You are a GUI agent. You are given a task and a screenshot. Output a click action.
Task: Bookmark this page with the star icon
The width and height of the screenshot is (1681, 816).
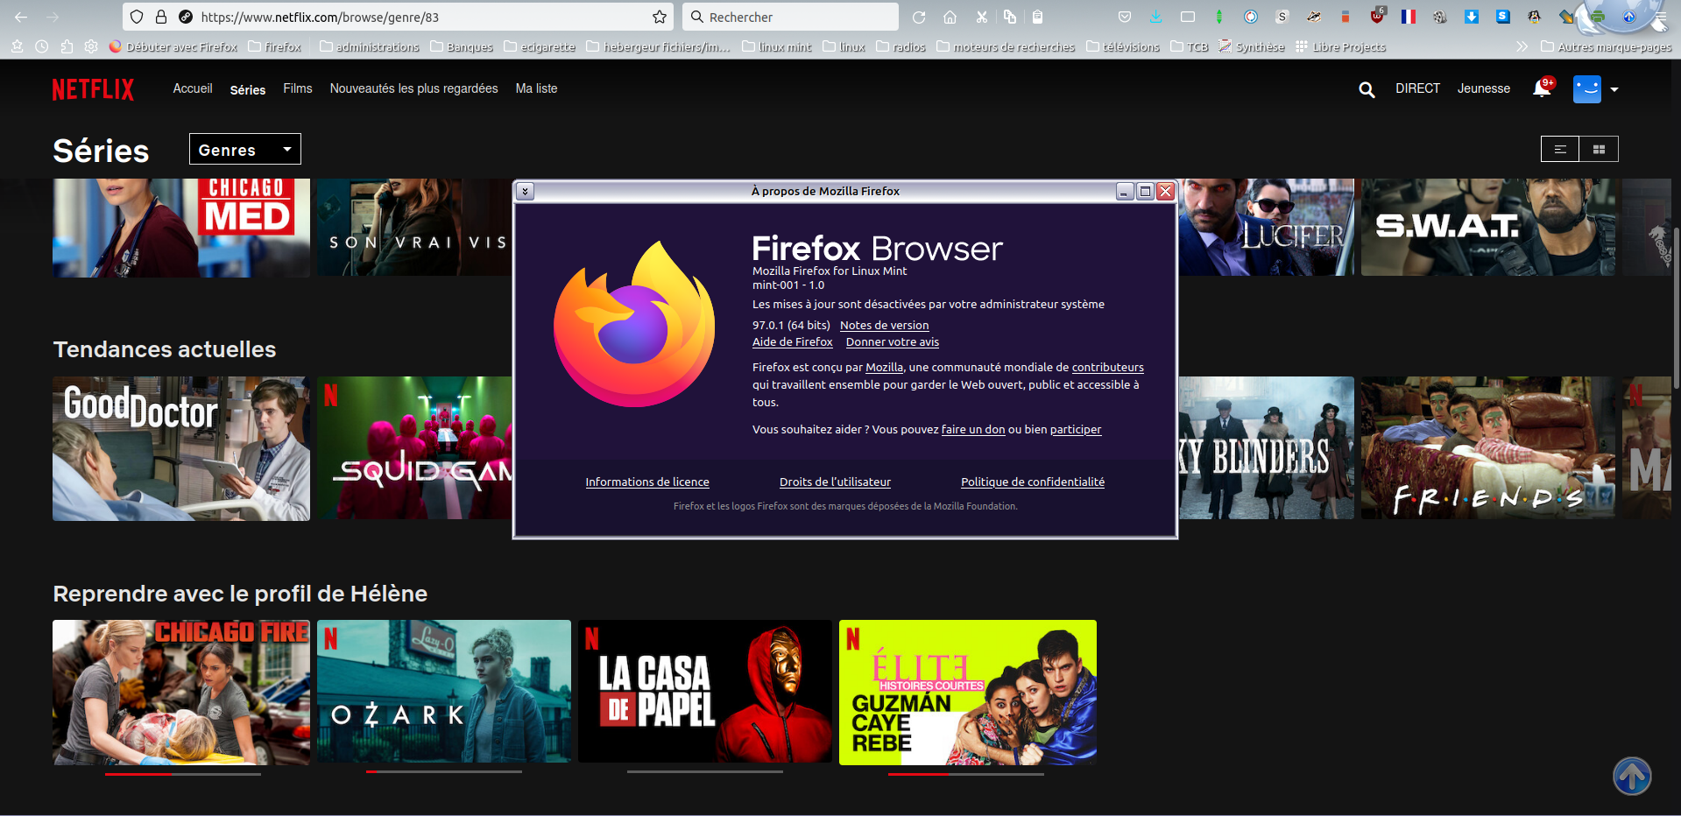click(x=660, y=17)
